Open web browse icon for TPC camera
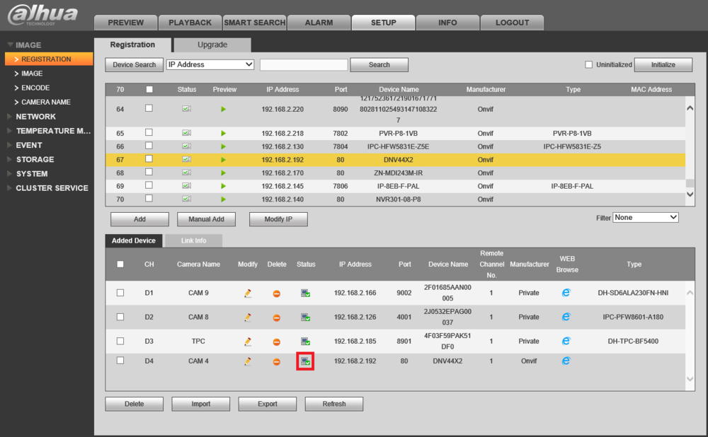Screen dimensions: 708x437 click(x=566, y=341)
